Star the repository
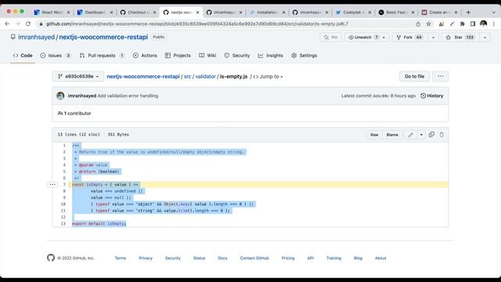The image size is (501, 282). (x=460, y=38)
